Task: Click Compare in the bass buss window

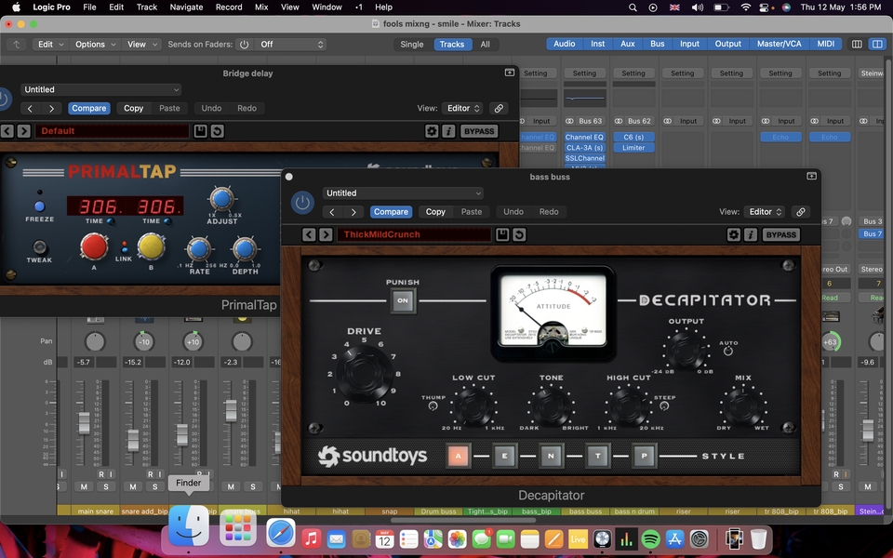Action: (x=391, y=212)
